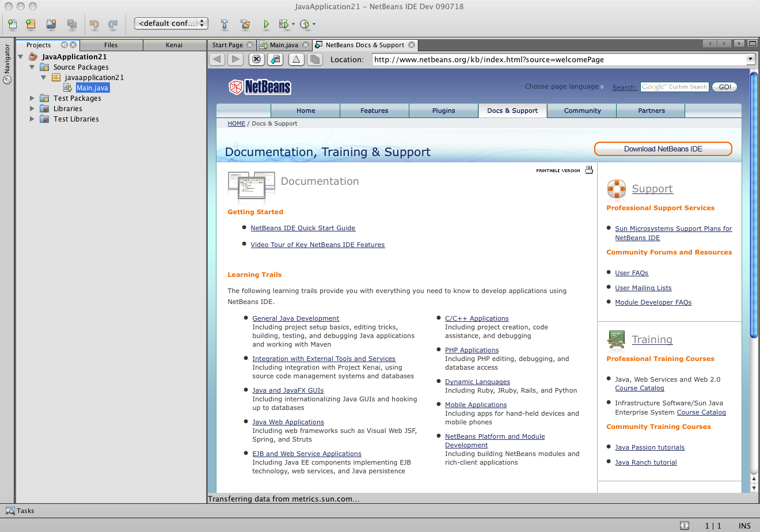
Task: Click the New Project toolbar icon
Action: tap(31, 24)
